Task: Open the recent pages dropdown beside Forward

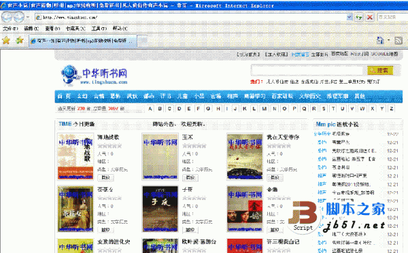Action: (28, 17)
